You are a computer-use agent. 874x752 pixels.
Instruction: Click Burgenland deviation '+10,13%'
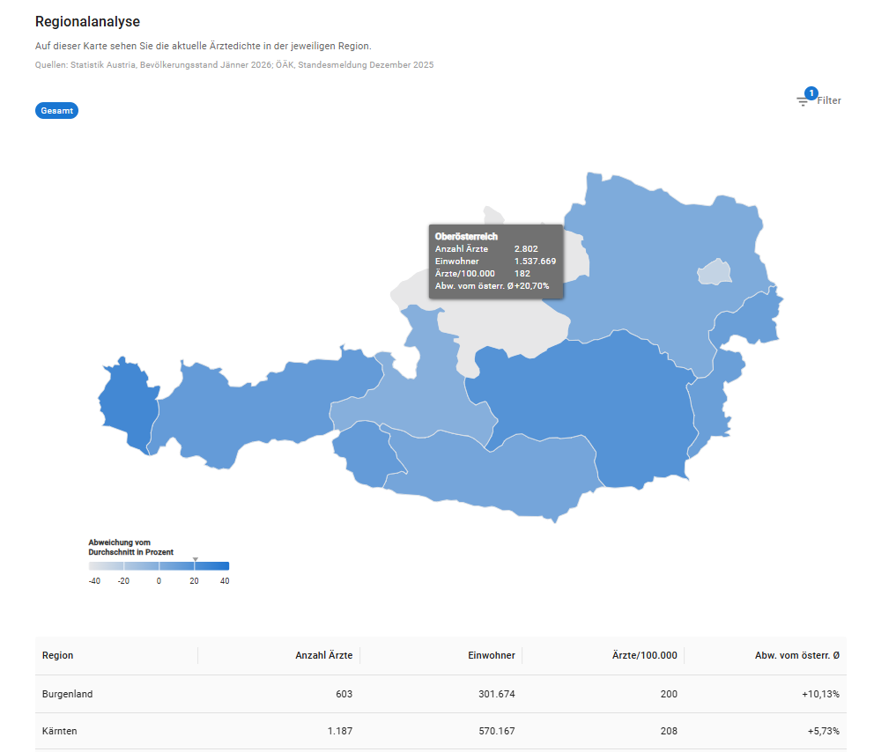(820, 694)
